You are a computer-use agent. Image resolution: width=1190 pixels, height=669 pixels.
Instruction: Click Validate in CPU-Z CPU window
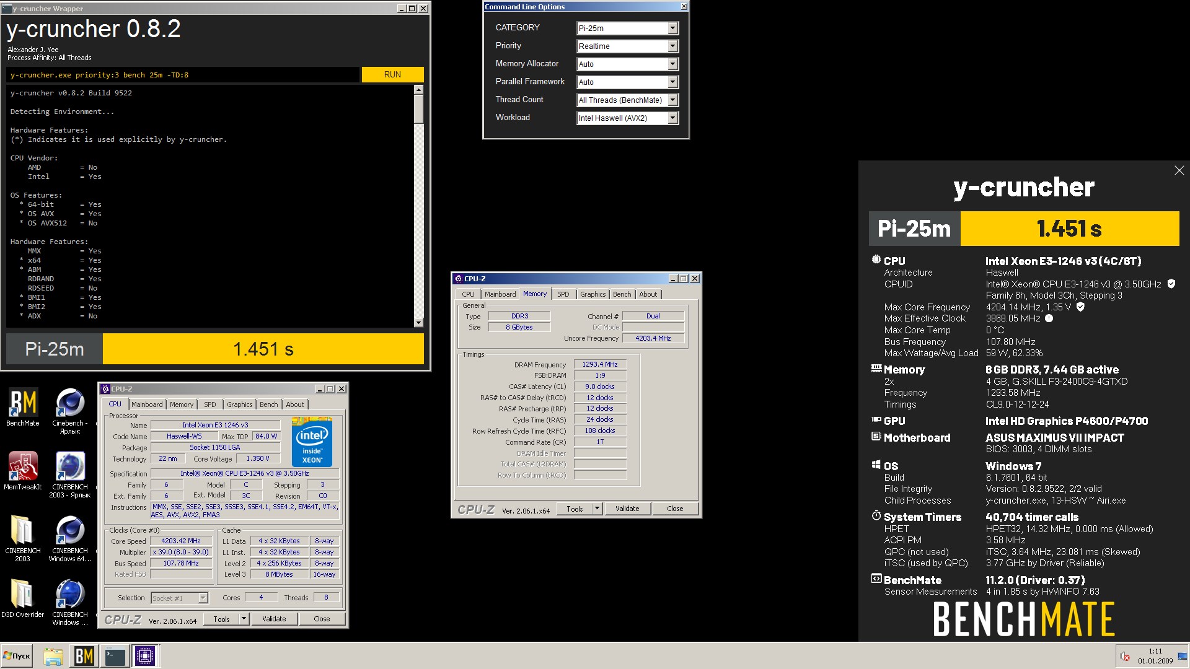pos(274,619)
